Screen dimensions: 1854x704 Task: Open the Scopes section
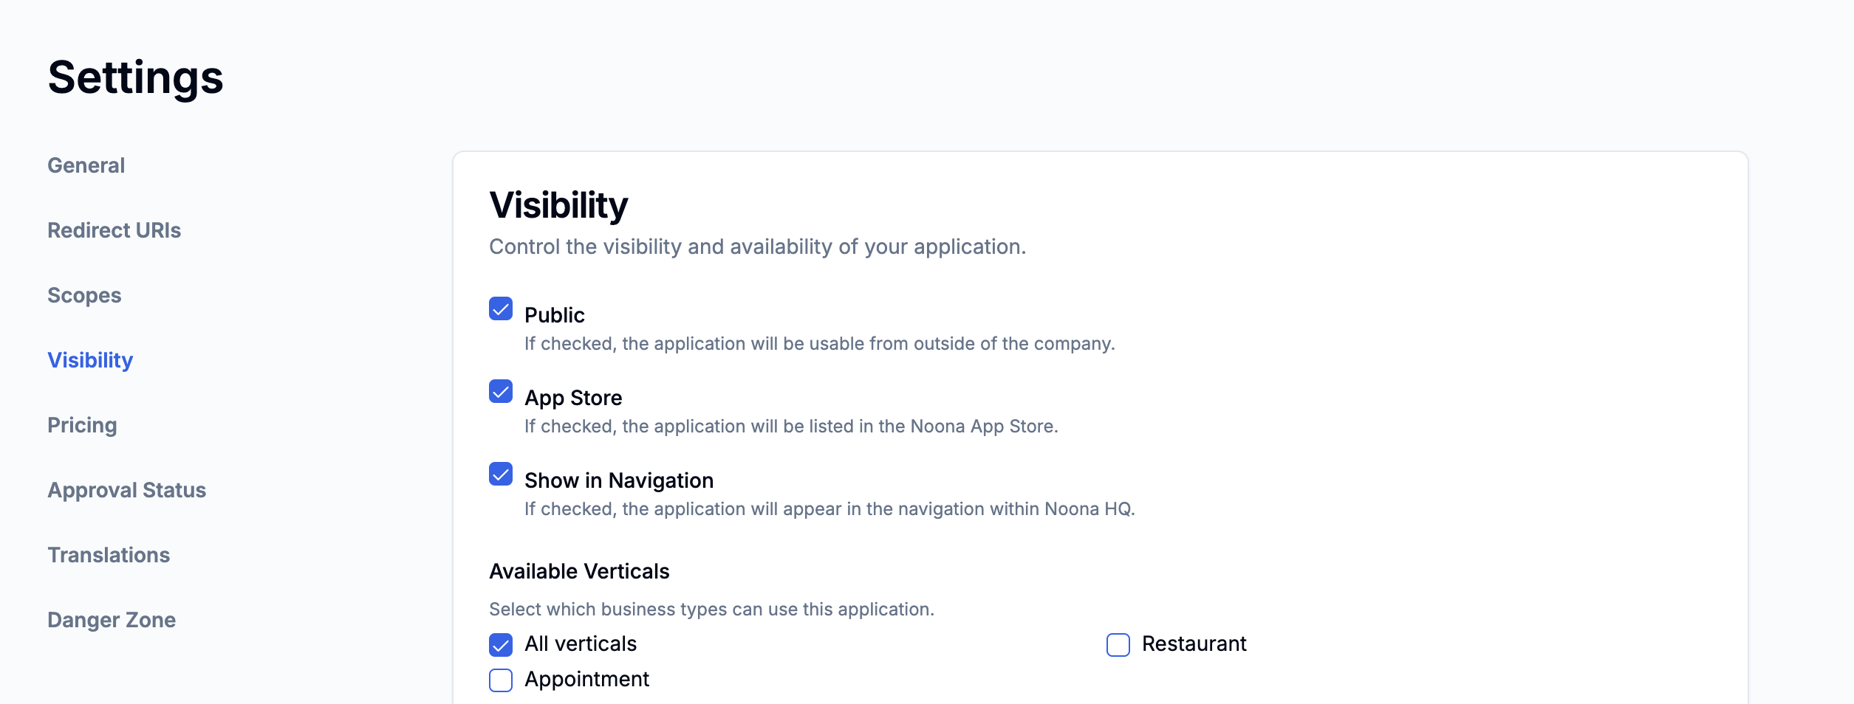pos(84,295)
